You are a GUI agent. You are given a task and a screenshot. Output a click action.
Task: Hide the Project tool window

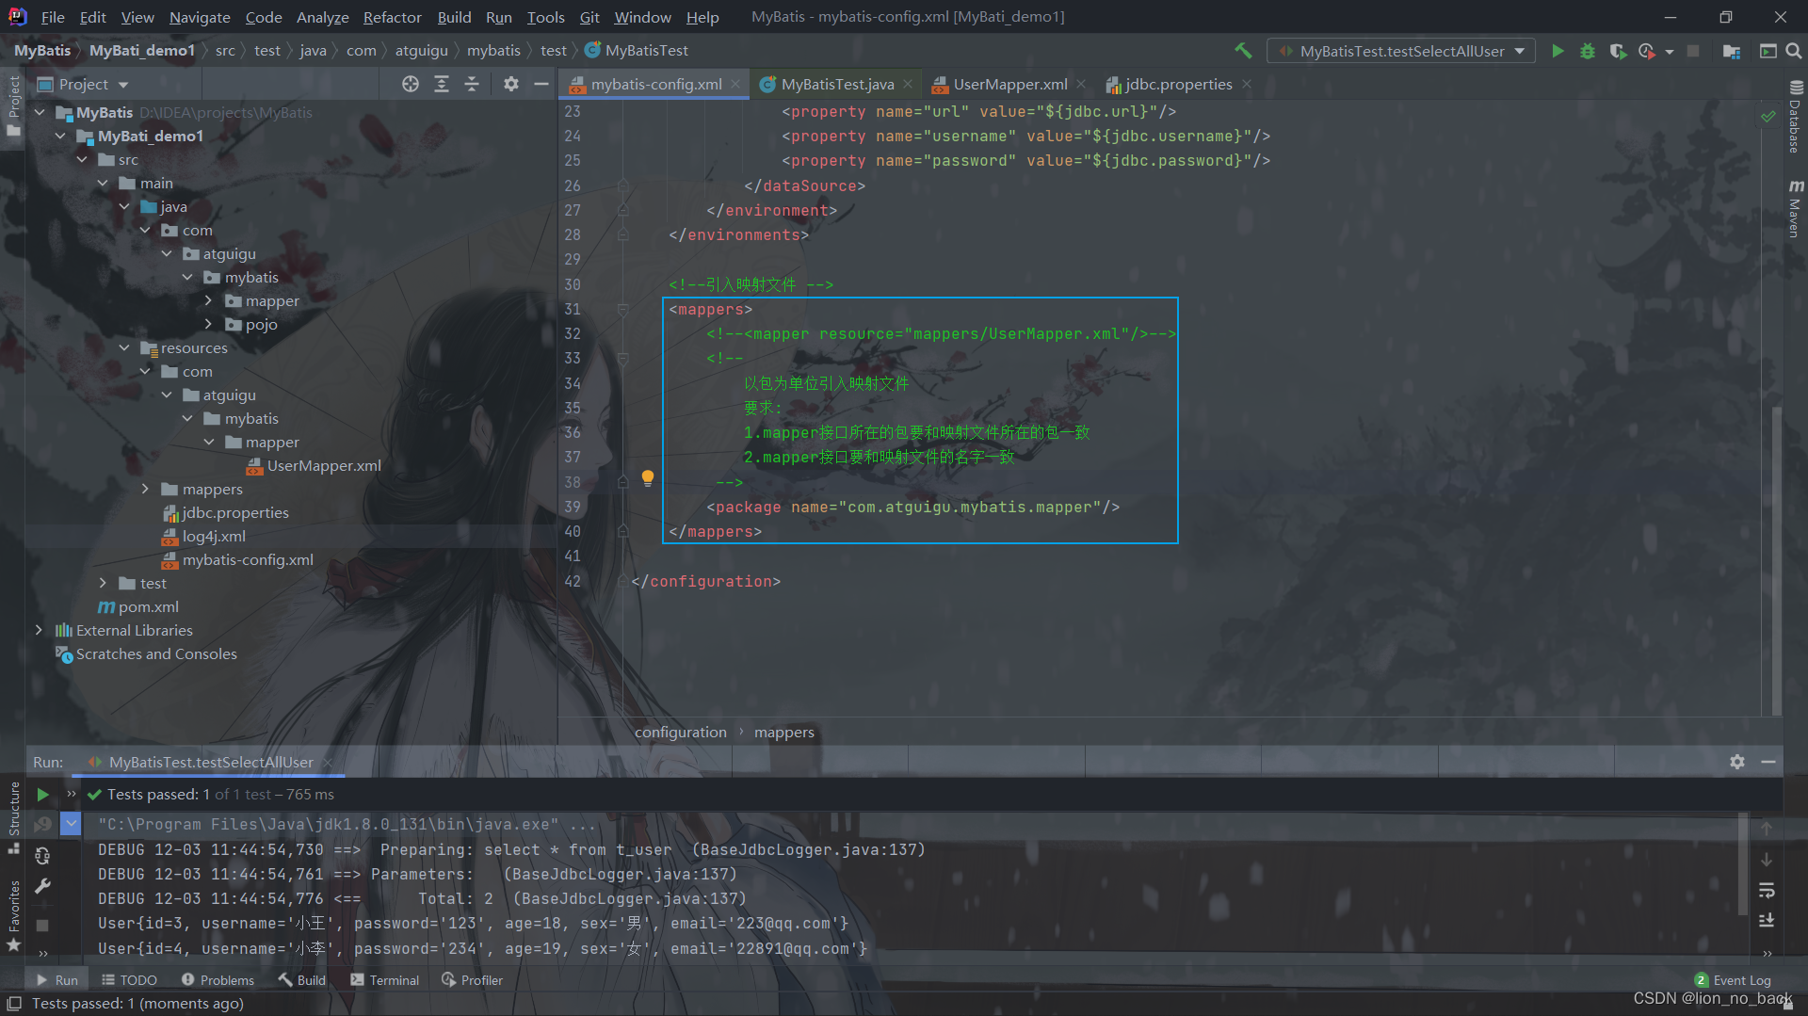(x=541, y=84)
